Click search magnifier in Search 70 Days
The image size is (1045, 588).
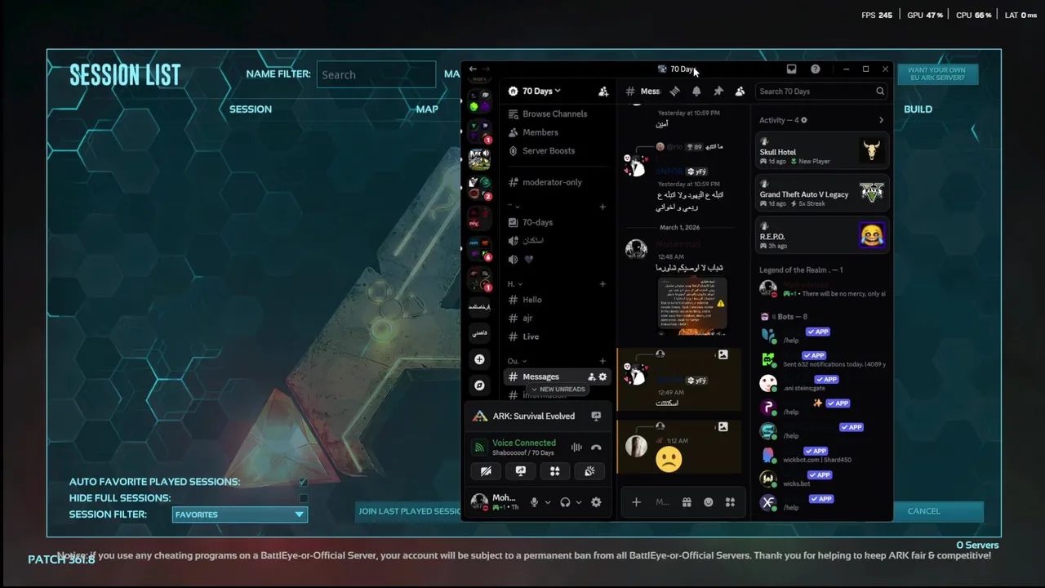click(880, 91)
